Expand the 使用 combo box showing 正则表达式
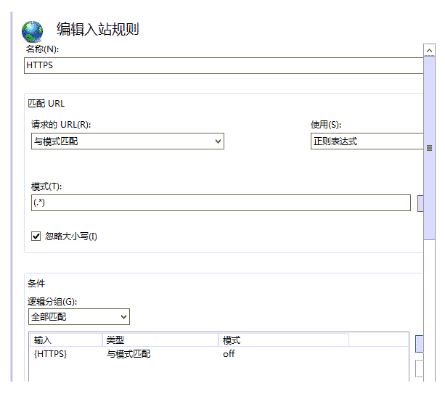 [367, 141]
